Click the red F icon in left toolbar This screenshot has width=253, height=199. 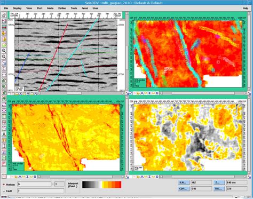pyautogui.click(x=4, y=164)
